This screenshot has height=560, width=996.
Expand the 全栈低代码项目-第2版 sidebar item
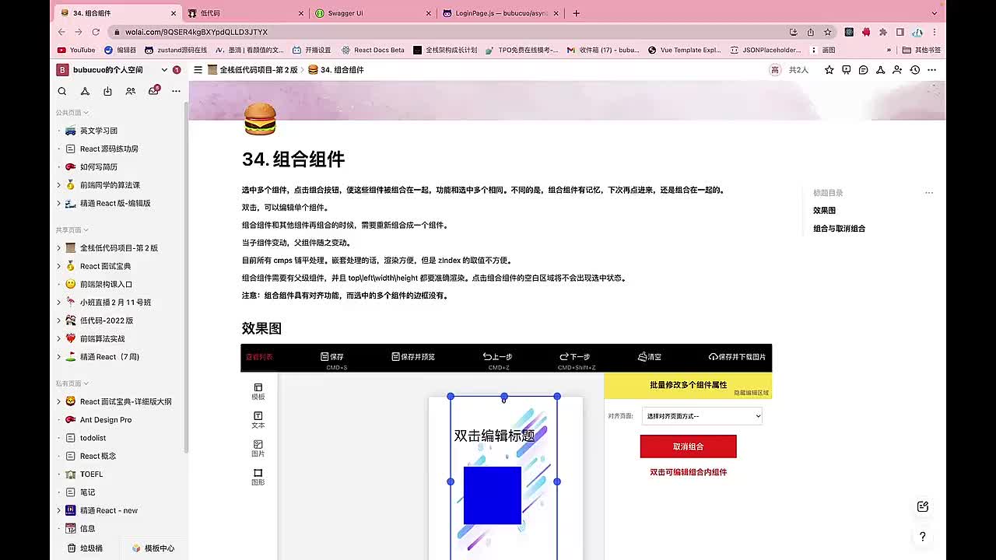click(x=59, y=248)
